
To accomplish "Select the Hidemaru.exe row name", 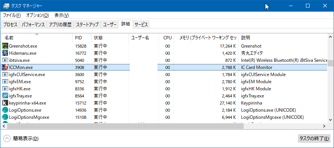I will click(x=22, y=53).
